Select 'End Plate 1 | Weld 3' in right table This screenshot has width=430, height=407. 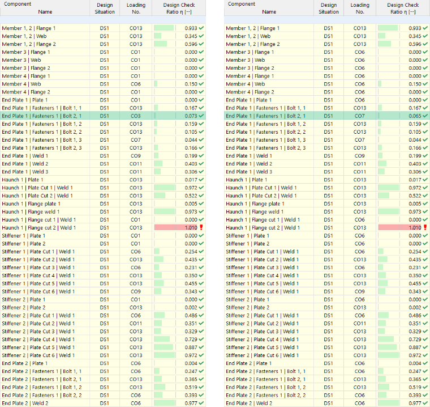tap(249, 172)
